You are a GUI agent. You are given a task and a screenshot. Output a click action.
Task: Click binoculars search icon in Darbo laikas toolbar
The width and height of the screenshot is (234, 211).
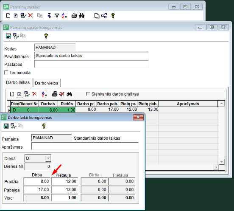tap(70, 94)
